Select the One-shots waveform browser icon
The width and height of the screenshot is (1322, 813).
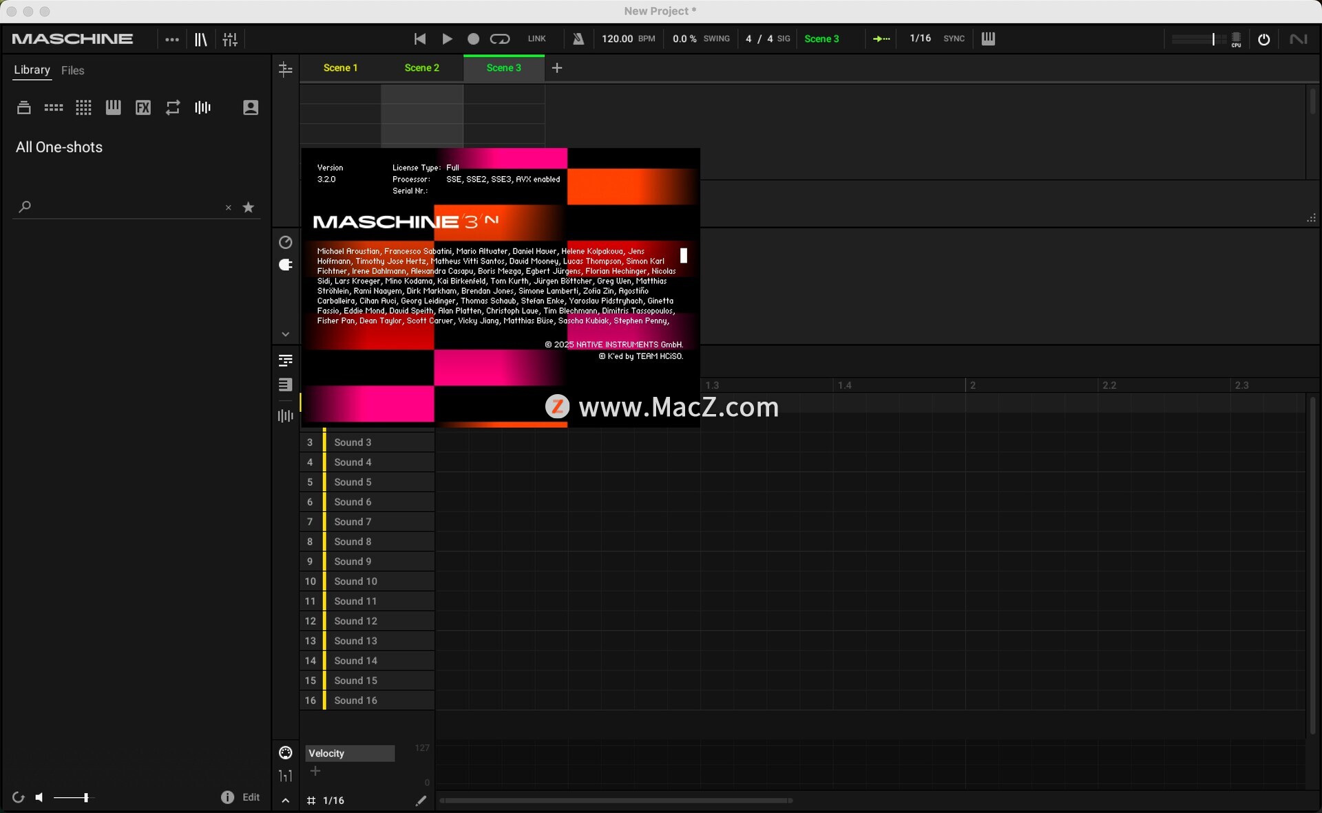(x=202, y=107)
